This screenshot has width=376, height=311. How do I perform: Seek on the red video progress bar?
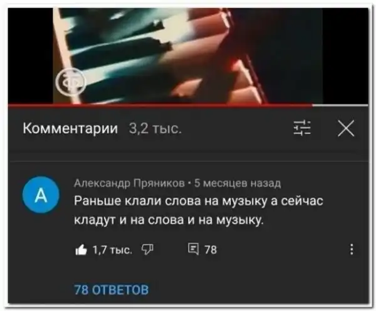160,105
